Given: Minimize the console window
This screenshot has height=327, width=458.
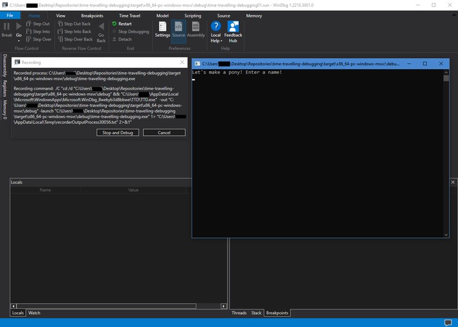Looking at the screenshot, I should click(409, 63).
